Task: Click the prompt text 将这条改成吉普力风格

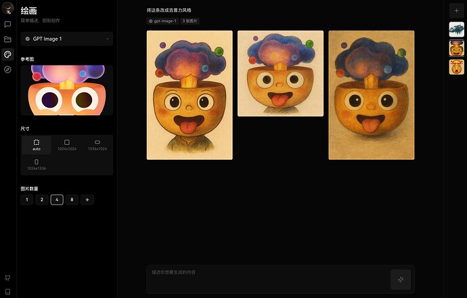Action: [169, 10]
